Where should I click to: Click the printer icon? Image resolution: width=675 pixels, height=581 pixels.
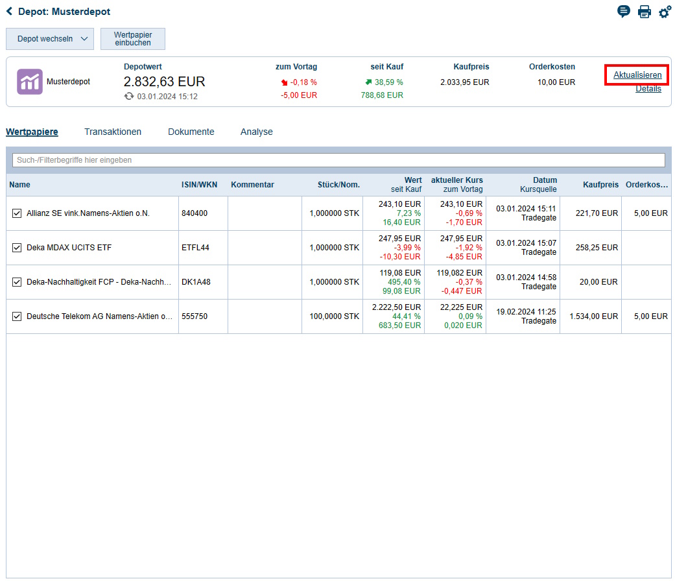(x=645, y=12)
